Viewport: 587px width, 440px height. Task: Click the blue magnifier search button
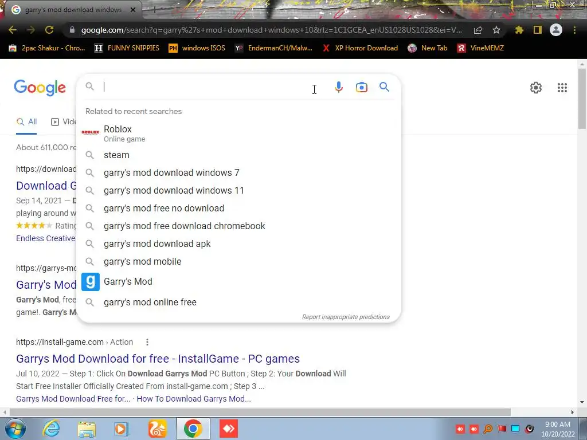pyautogui.click(x=384, y=87)
